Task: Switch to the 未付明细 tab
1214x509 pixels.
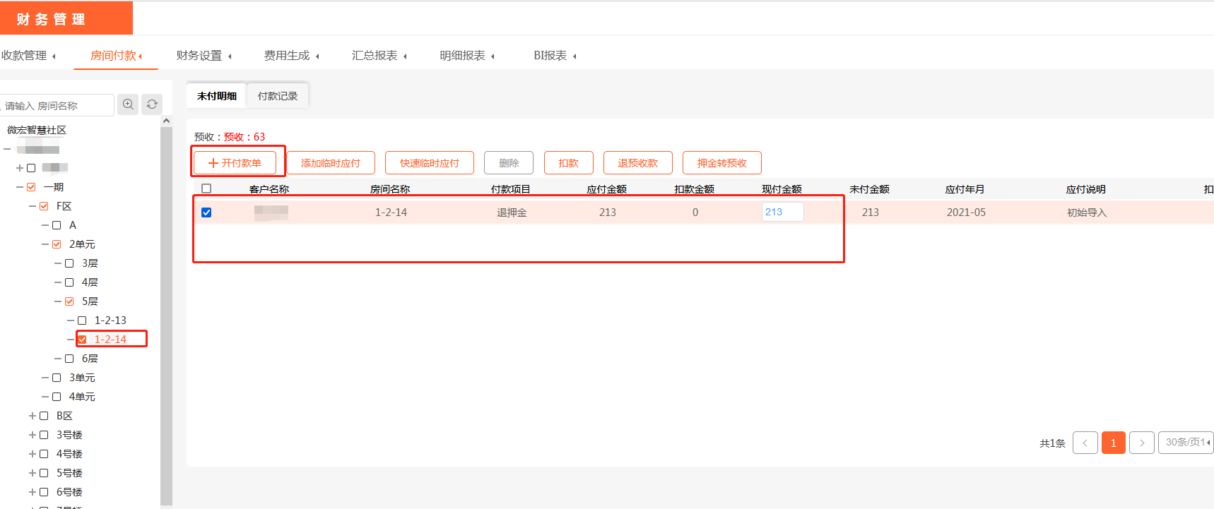Action: tap(216, 96)
